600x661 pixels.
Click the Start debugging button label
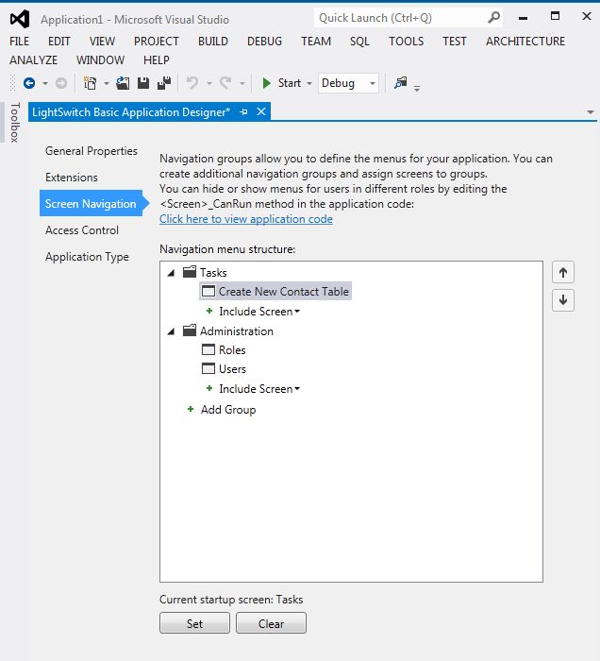click(x=290, y=83)
